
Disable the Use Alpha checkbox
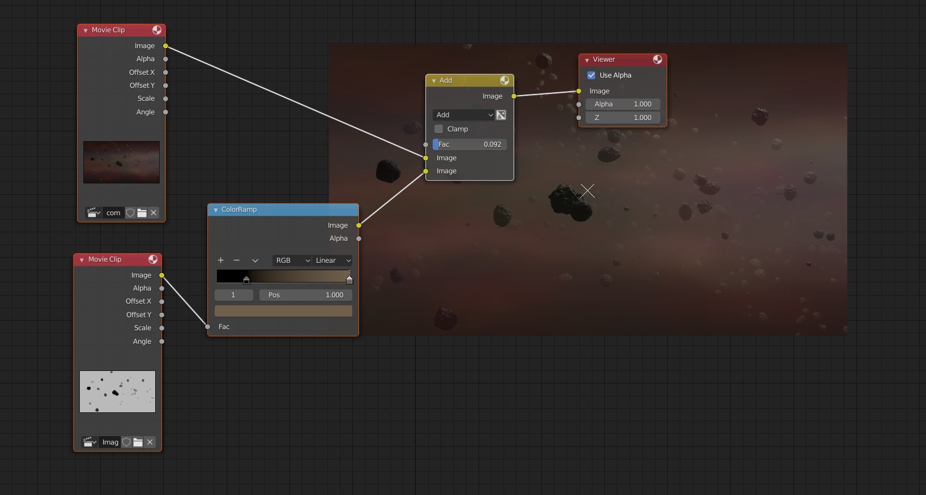[591, 75]
